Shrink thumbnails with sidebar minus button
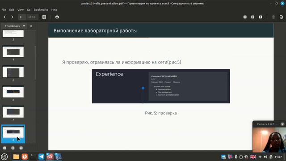The height and width of the screenshot is (161, 286). tap(5, 148)
